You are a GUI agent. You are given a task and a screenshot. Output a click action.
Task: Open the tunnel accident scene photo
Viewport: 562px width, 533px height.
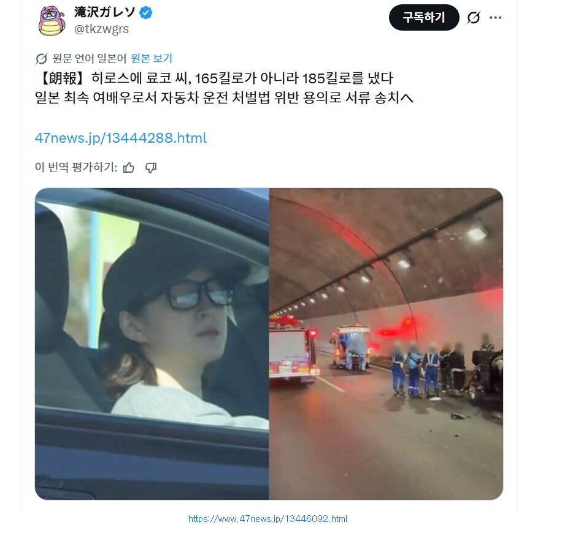coord(386,344)
